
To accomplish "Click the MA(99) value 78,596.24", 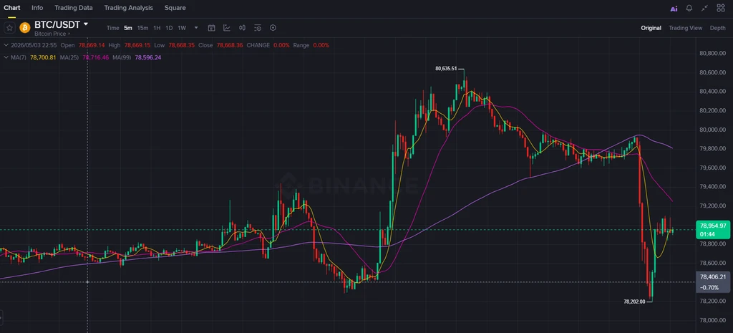I will click(147, 57).
